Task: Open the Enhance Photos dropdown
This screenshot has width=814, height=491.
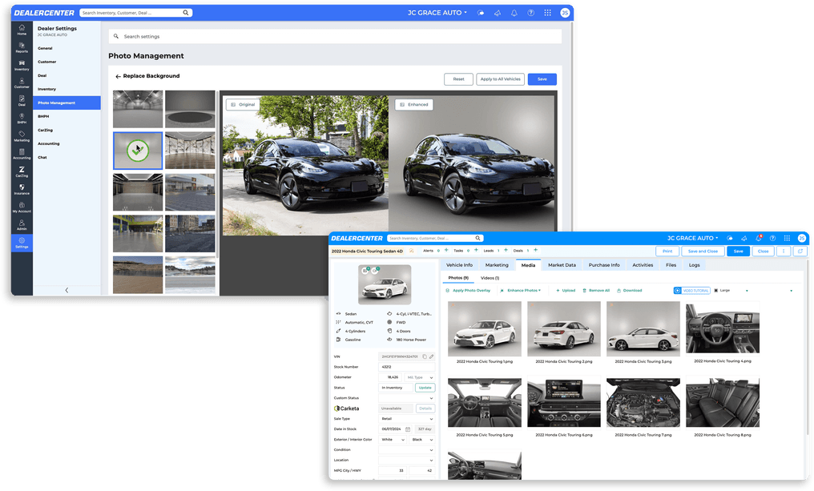Action: [x=521, y=290]
